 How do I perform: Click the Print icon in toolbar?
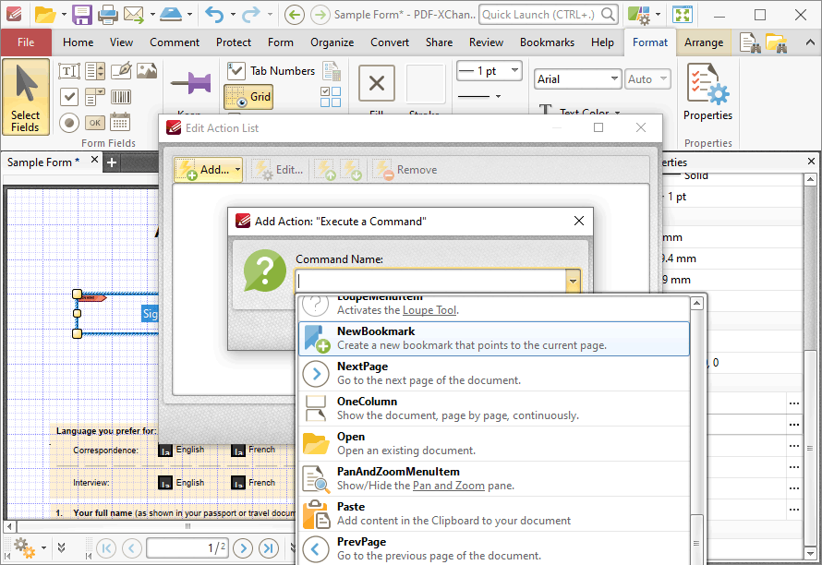click(x=107, y=15)
